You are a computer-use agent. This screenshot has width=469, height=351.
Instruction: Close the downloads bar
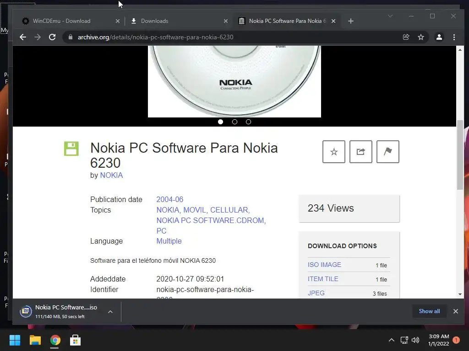[456, 311]
